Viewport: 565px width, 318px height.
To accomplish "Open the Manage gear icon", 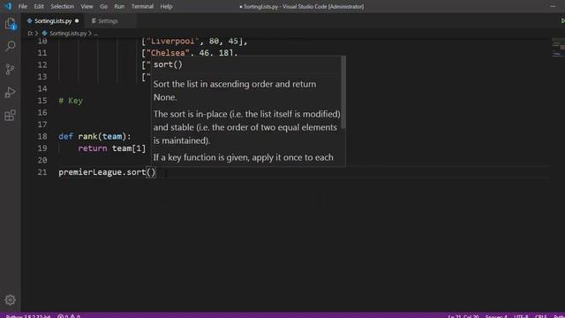I will (x=10, y=299).
